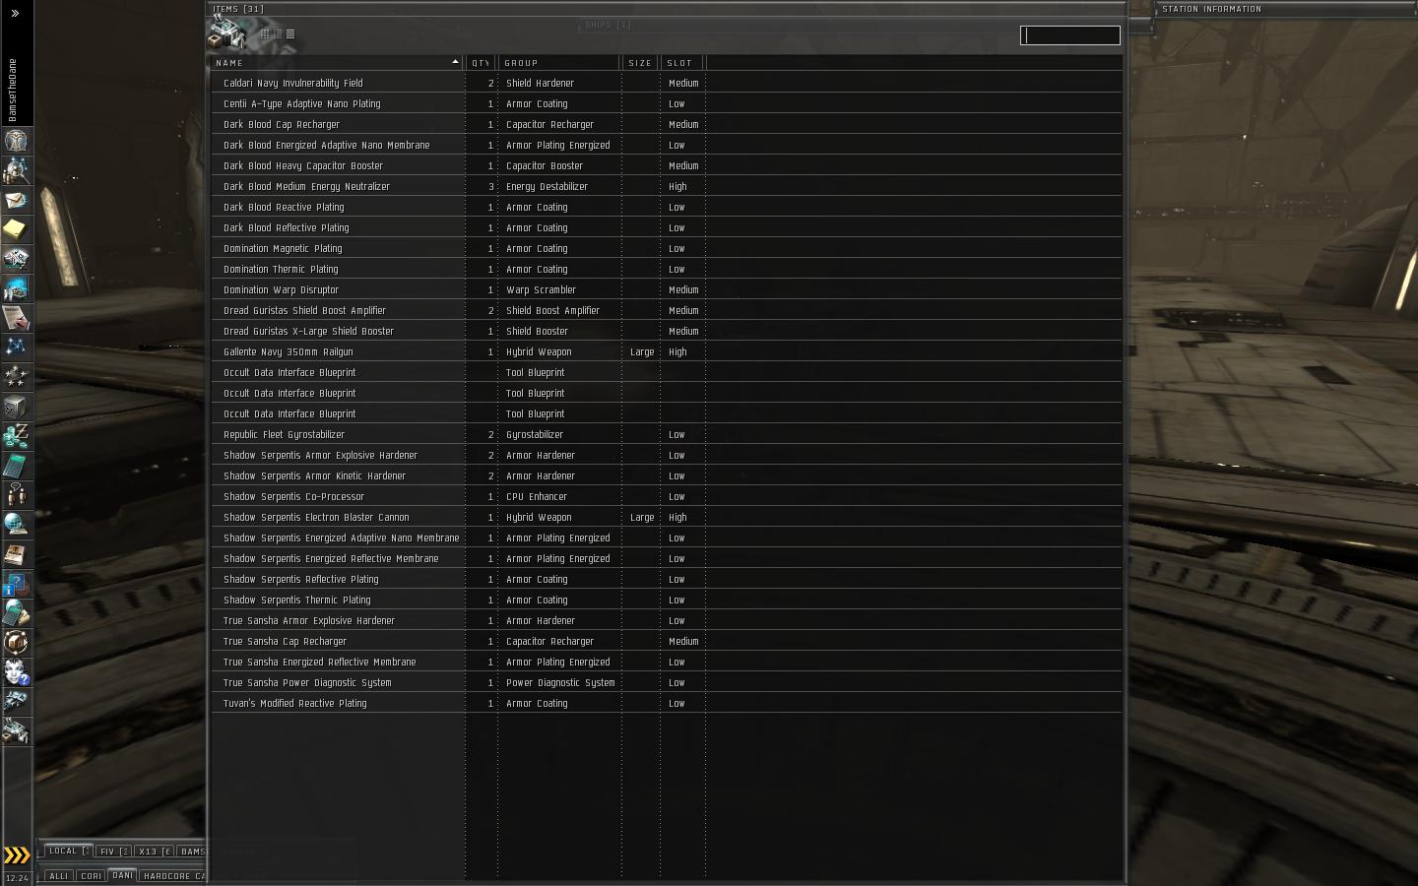Select True Sansha Power Diagnostic System

(666, 682)
